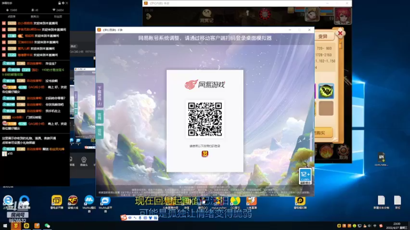The image size is (410, 230).
Task: Open the blue cloud browser desktop shortcut
Action: click(24, 202)
